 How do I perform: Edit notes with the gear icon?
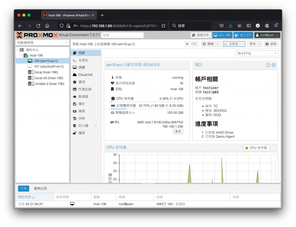click(273, 65)
